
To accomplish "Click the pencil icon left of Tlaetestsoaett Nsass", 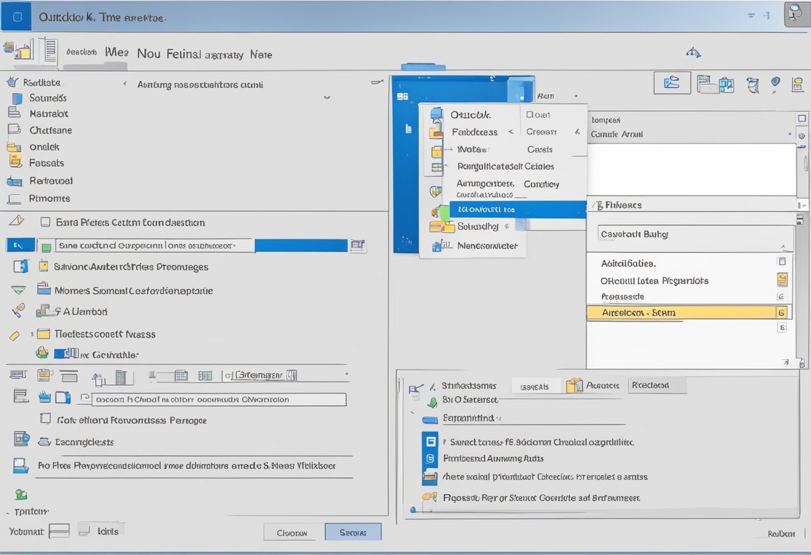I will [15, 335].
